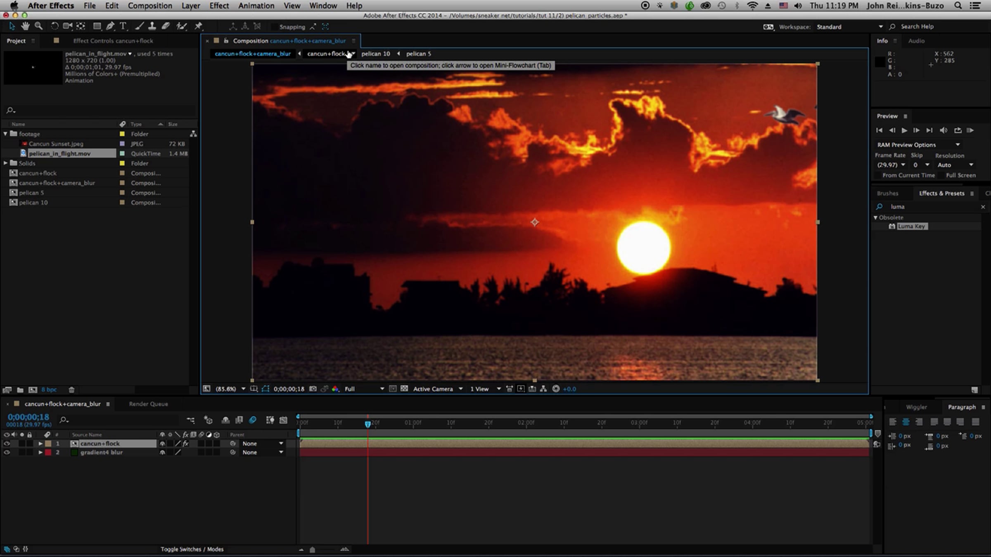The width and height of the screenshot is (991, 557).
Task: Switch to the Render Queue tab
Action: (148, 404)
